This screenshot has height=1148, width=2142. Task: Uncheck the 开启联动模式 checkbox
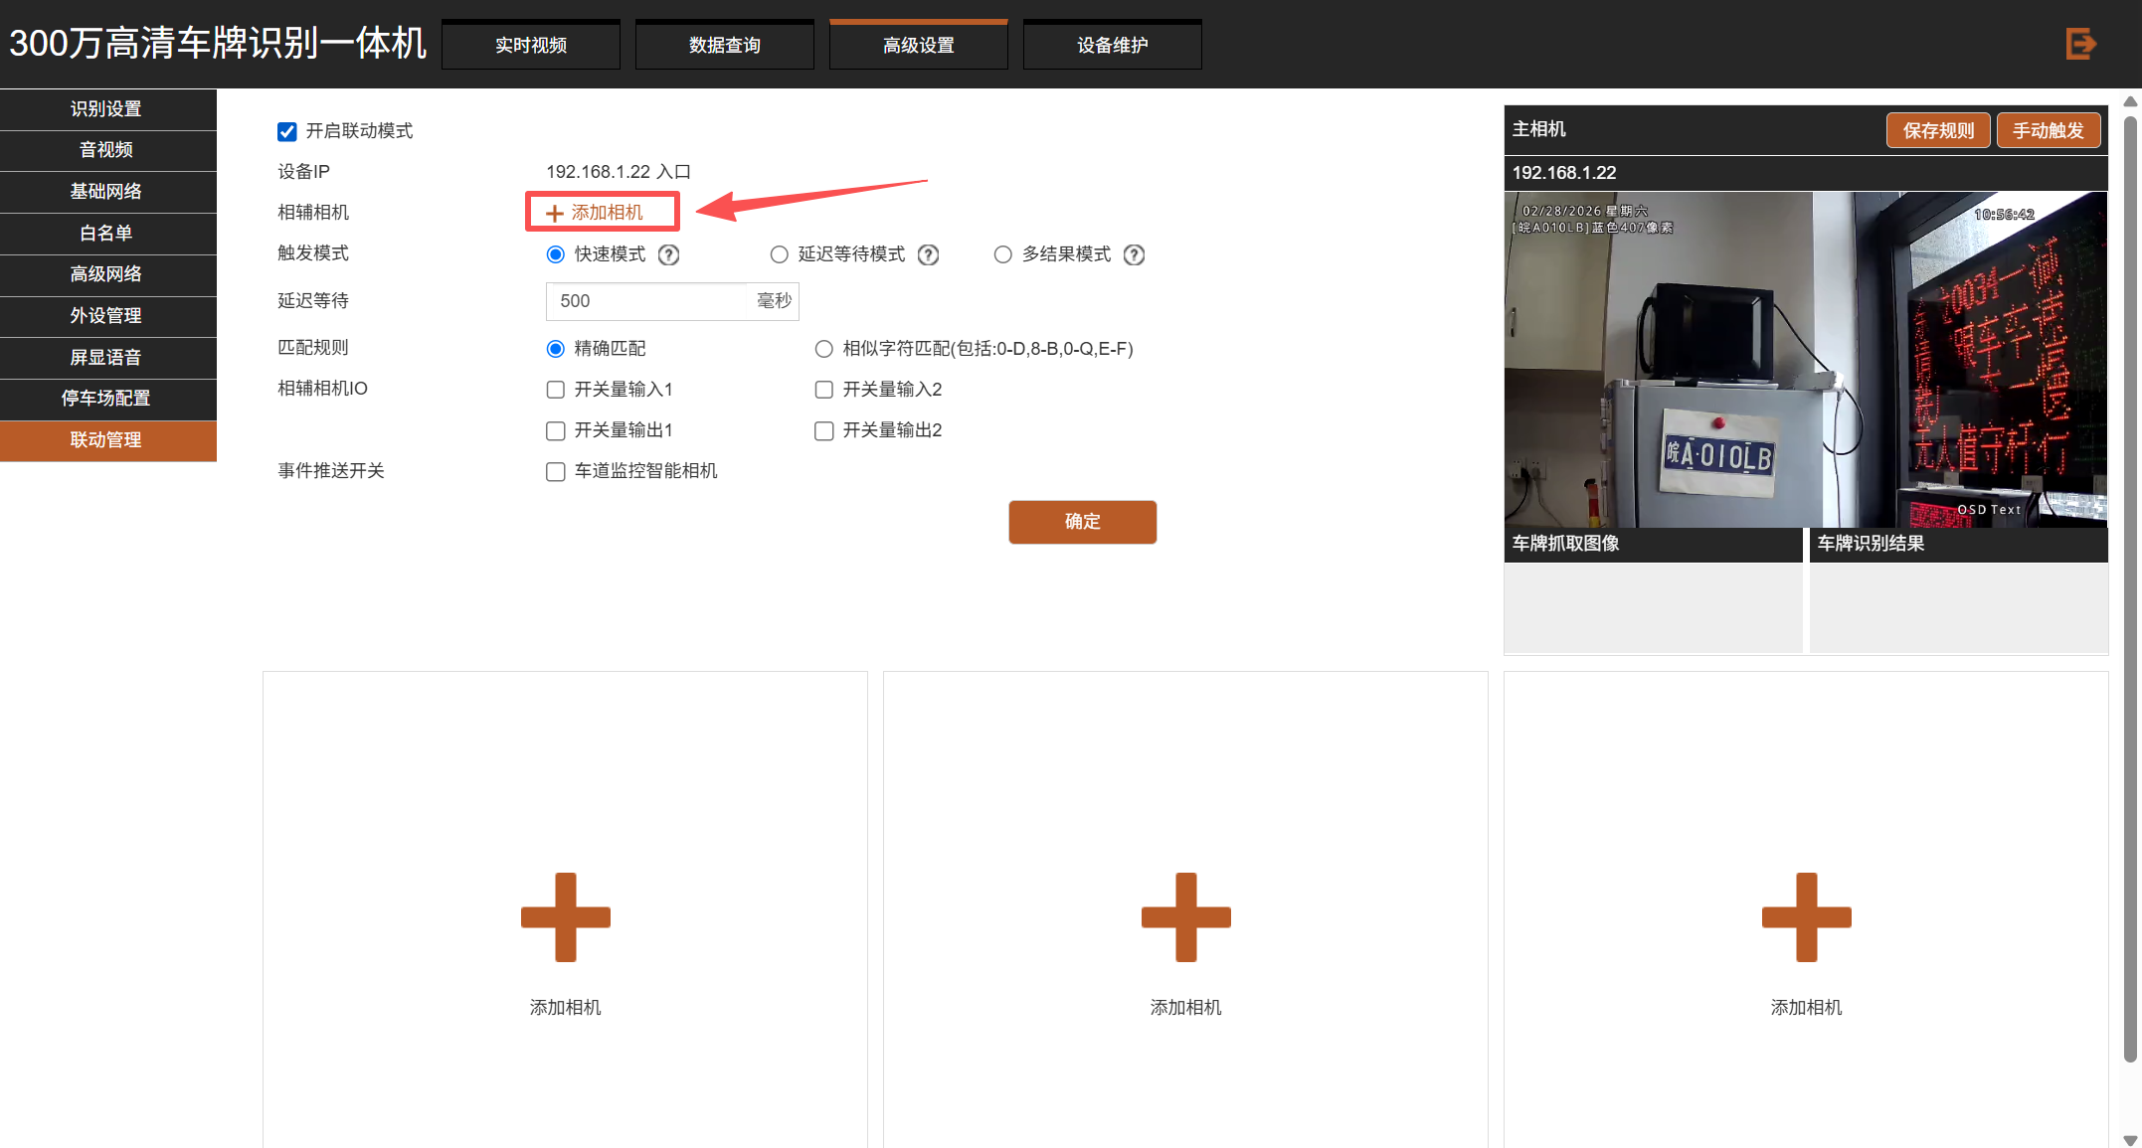click(287, 131)
